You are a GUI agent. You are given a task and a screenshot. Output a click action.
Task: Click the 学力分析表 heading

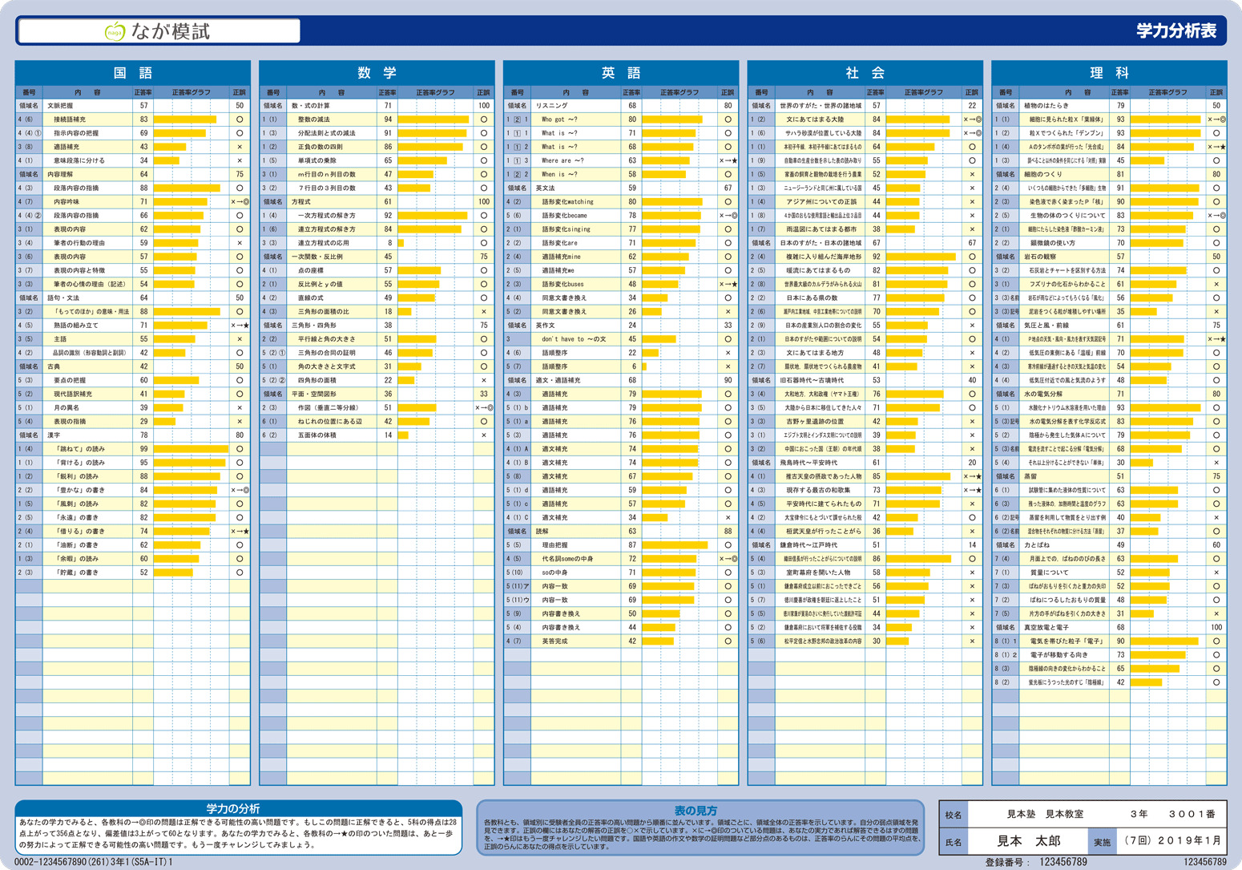click(1176, 30)
